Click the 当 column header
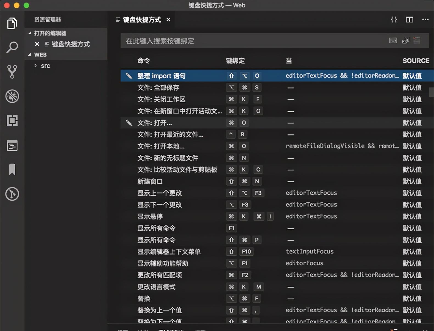 point(289,61)
